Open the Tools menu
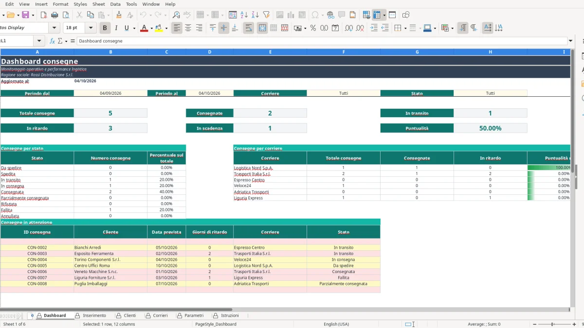Viewport: 584px width, 328px height. coord(131,4)
